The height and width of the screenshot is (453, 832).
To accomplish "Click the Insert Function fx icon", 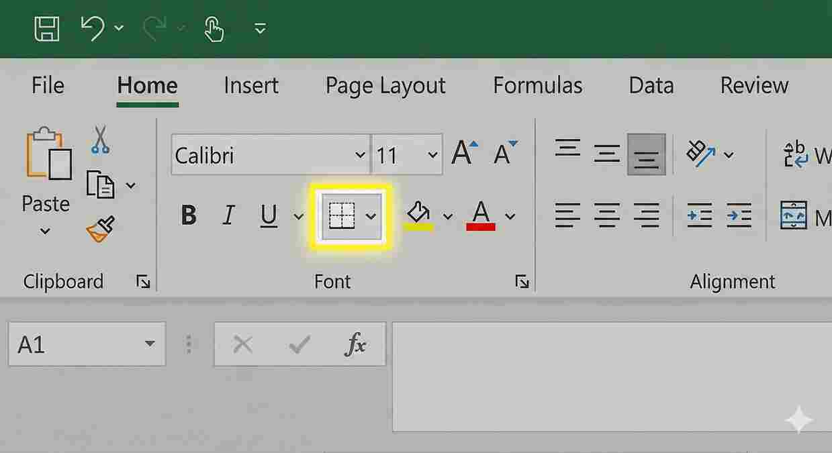I will (355, 345).
